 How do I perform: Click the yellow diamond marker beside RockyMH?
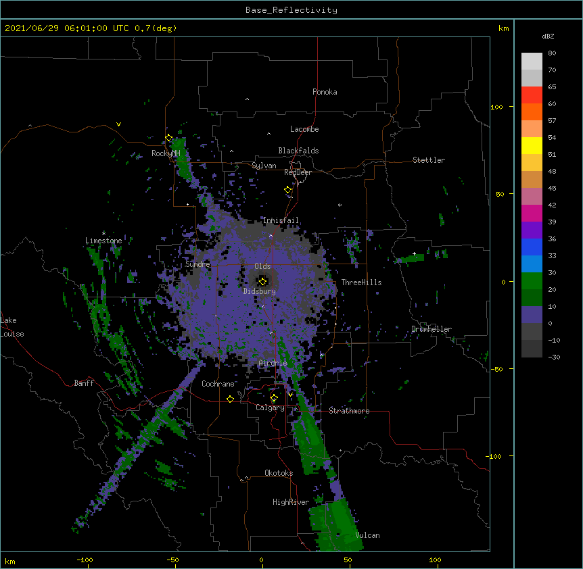(x=168, y=138)
